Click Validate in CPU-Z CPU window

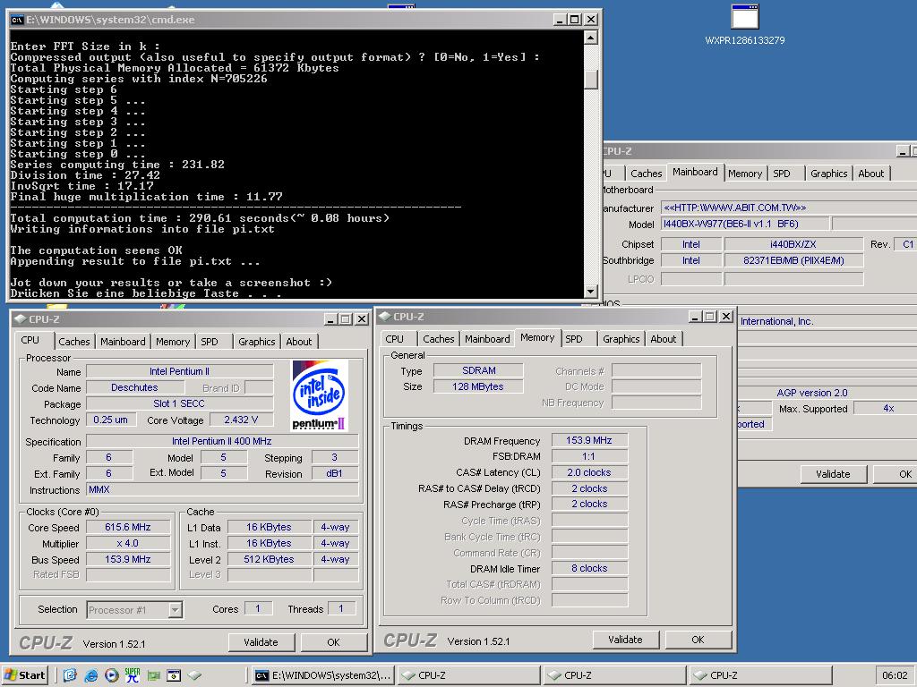point(261,642)
